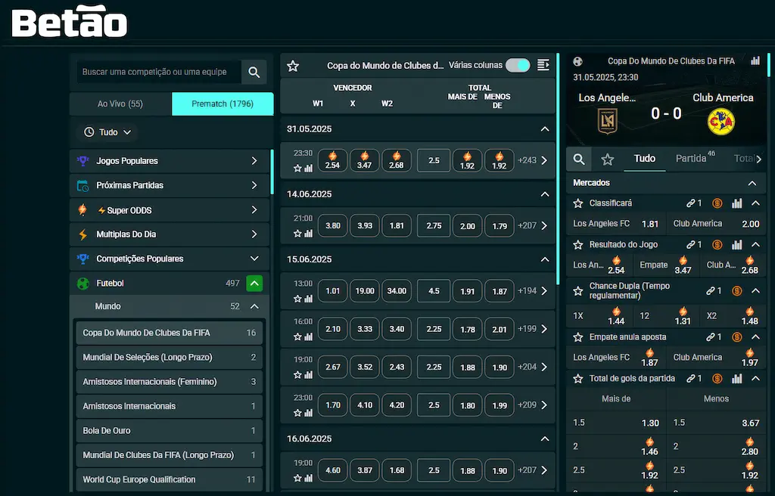The height and width of the screenshot is (496, 775).
Task: Switch to the Ao Vivo (55) tab
Action: click(120, 104)
